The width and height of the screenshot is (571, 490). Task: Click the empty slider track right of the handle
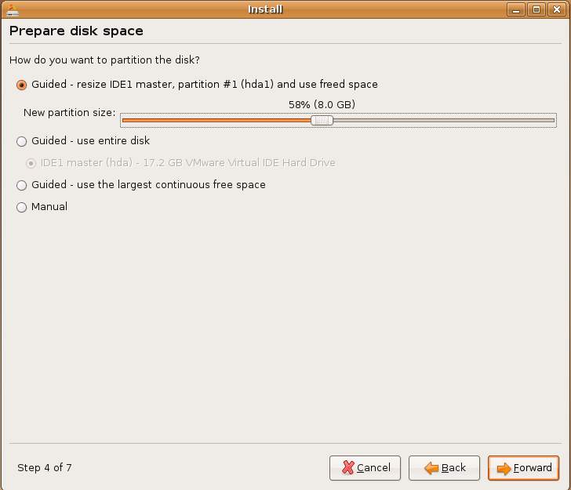[439, 121]
